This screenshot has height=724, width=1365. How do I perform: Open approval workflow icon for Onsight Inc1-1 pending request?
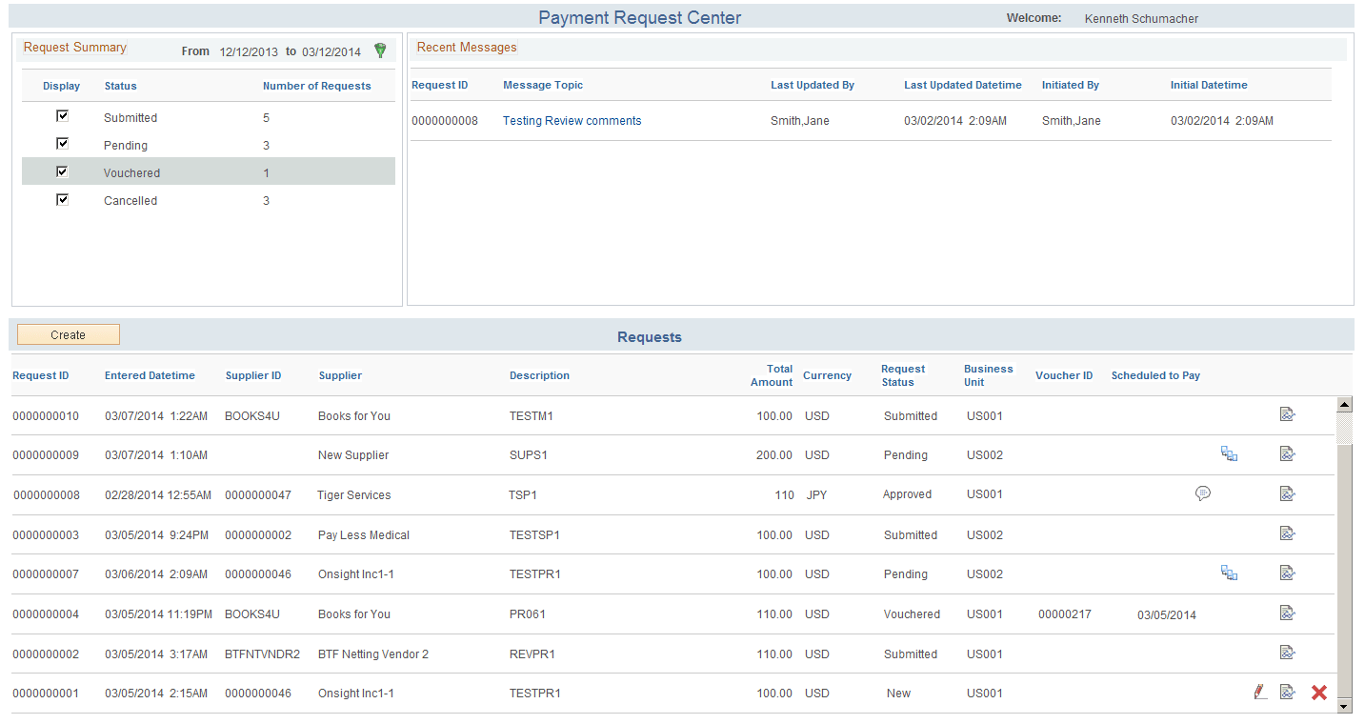click(1229, 573)
